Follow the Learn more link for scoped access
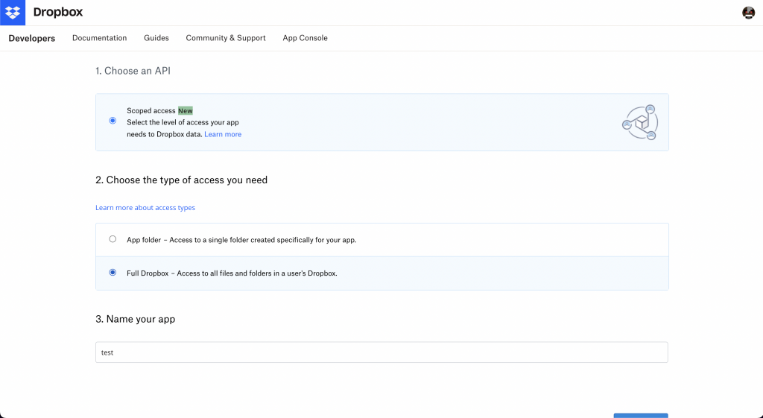Viewport: 763px width, 418px height. (x=223, y=134)
